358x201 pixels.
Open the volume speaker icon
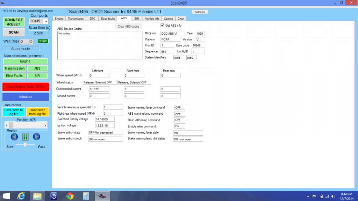point(333,196)
